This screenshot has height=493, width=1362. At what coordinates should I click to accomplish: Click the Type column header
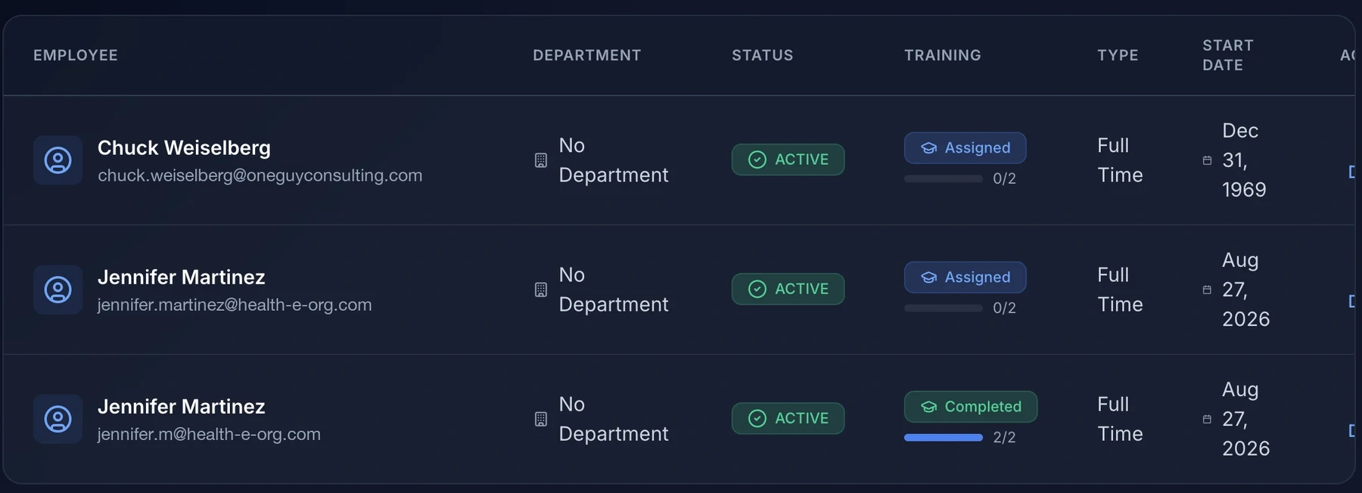click(x=1118, y=55)
